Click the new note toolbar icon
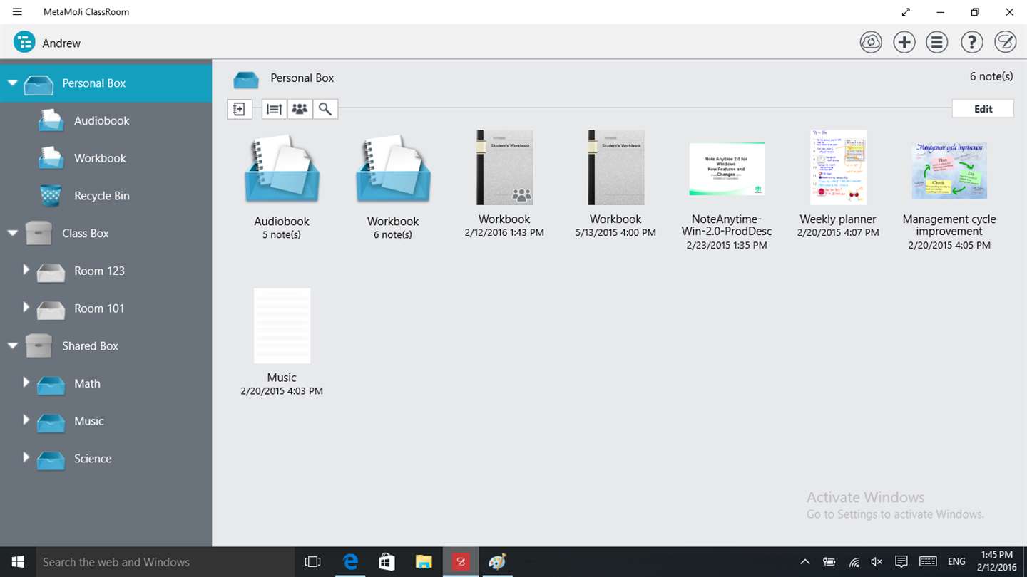 [x=239, y=109]
